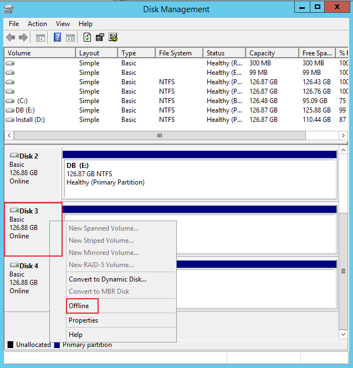
Task: Sort by the File System column header
Action: pos(180,53)
